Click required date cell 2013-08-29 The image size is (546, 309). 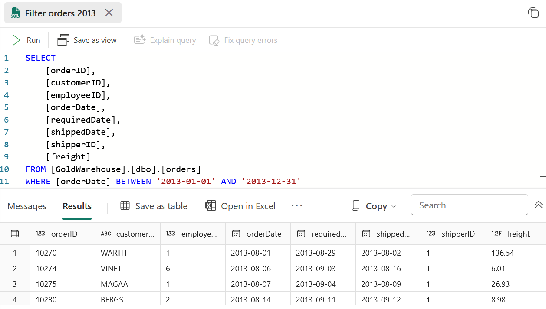(323, 253)
